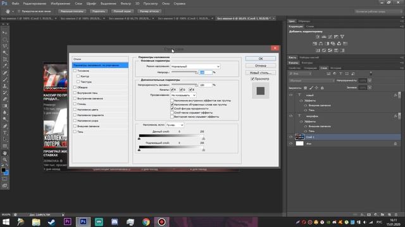405x227 pixels.
Task: Open the Изображение menu
Action: pyautogui.click(x=61, y=4)
